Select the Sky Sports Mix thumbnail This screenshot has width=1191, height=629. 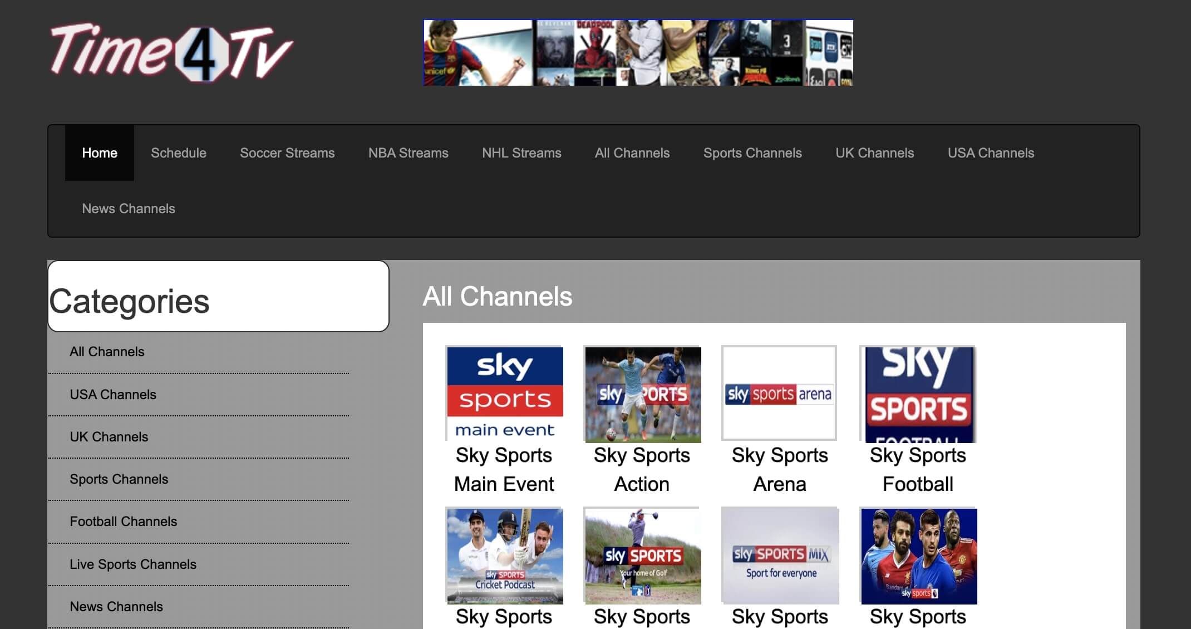pyautogui.click(x=779, y=555)
